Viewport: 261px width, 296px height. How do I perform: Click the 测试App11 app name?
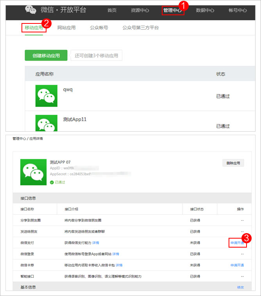(x=75, y=119)
